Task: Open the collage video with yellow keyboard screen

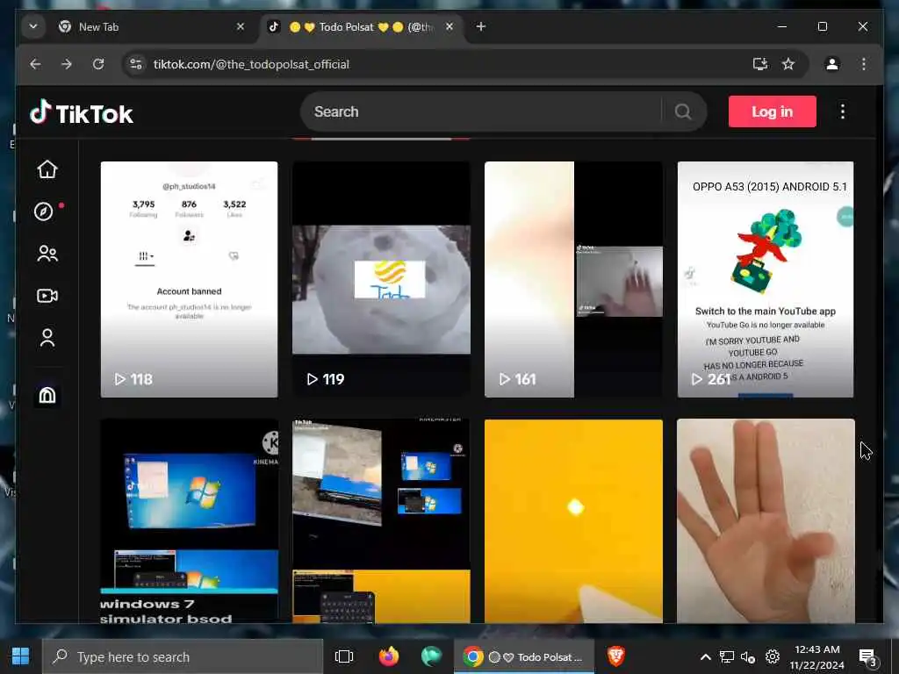Action: (x=381, y=521)
